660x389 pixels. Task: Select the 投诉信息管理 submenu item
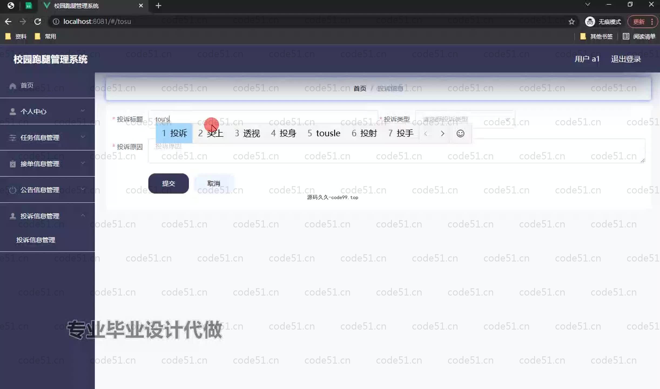(x=36, y=240)
